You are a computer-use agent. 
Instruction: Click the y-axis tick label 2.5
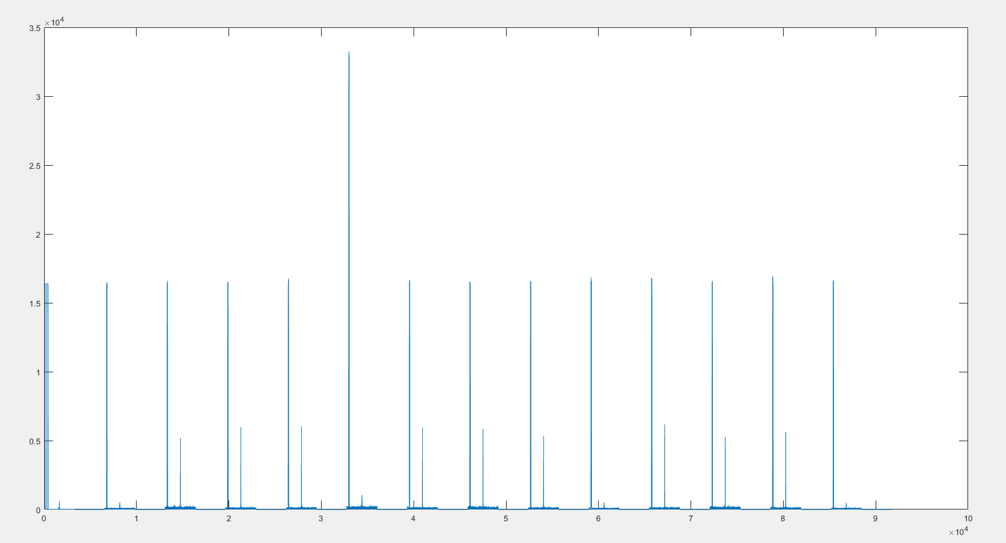tap(35, 166)
